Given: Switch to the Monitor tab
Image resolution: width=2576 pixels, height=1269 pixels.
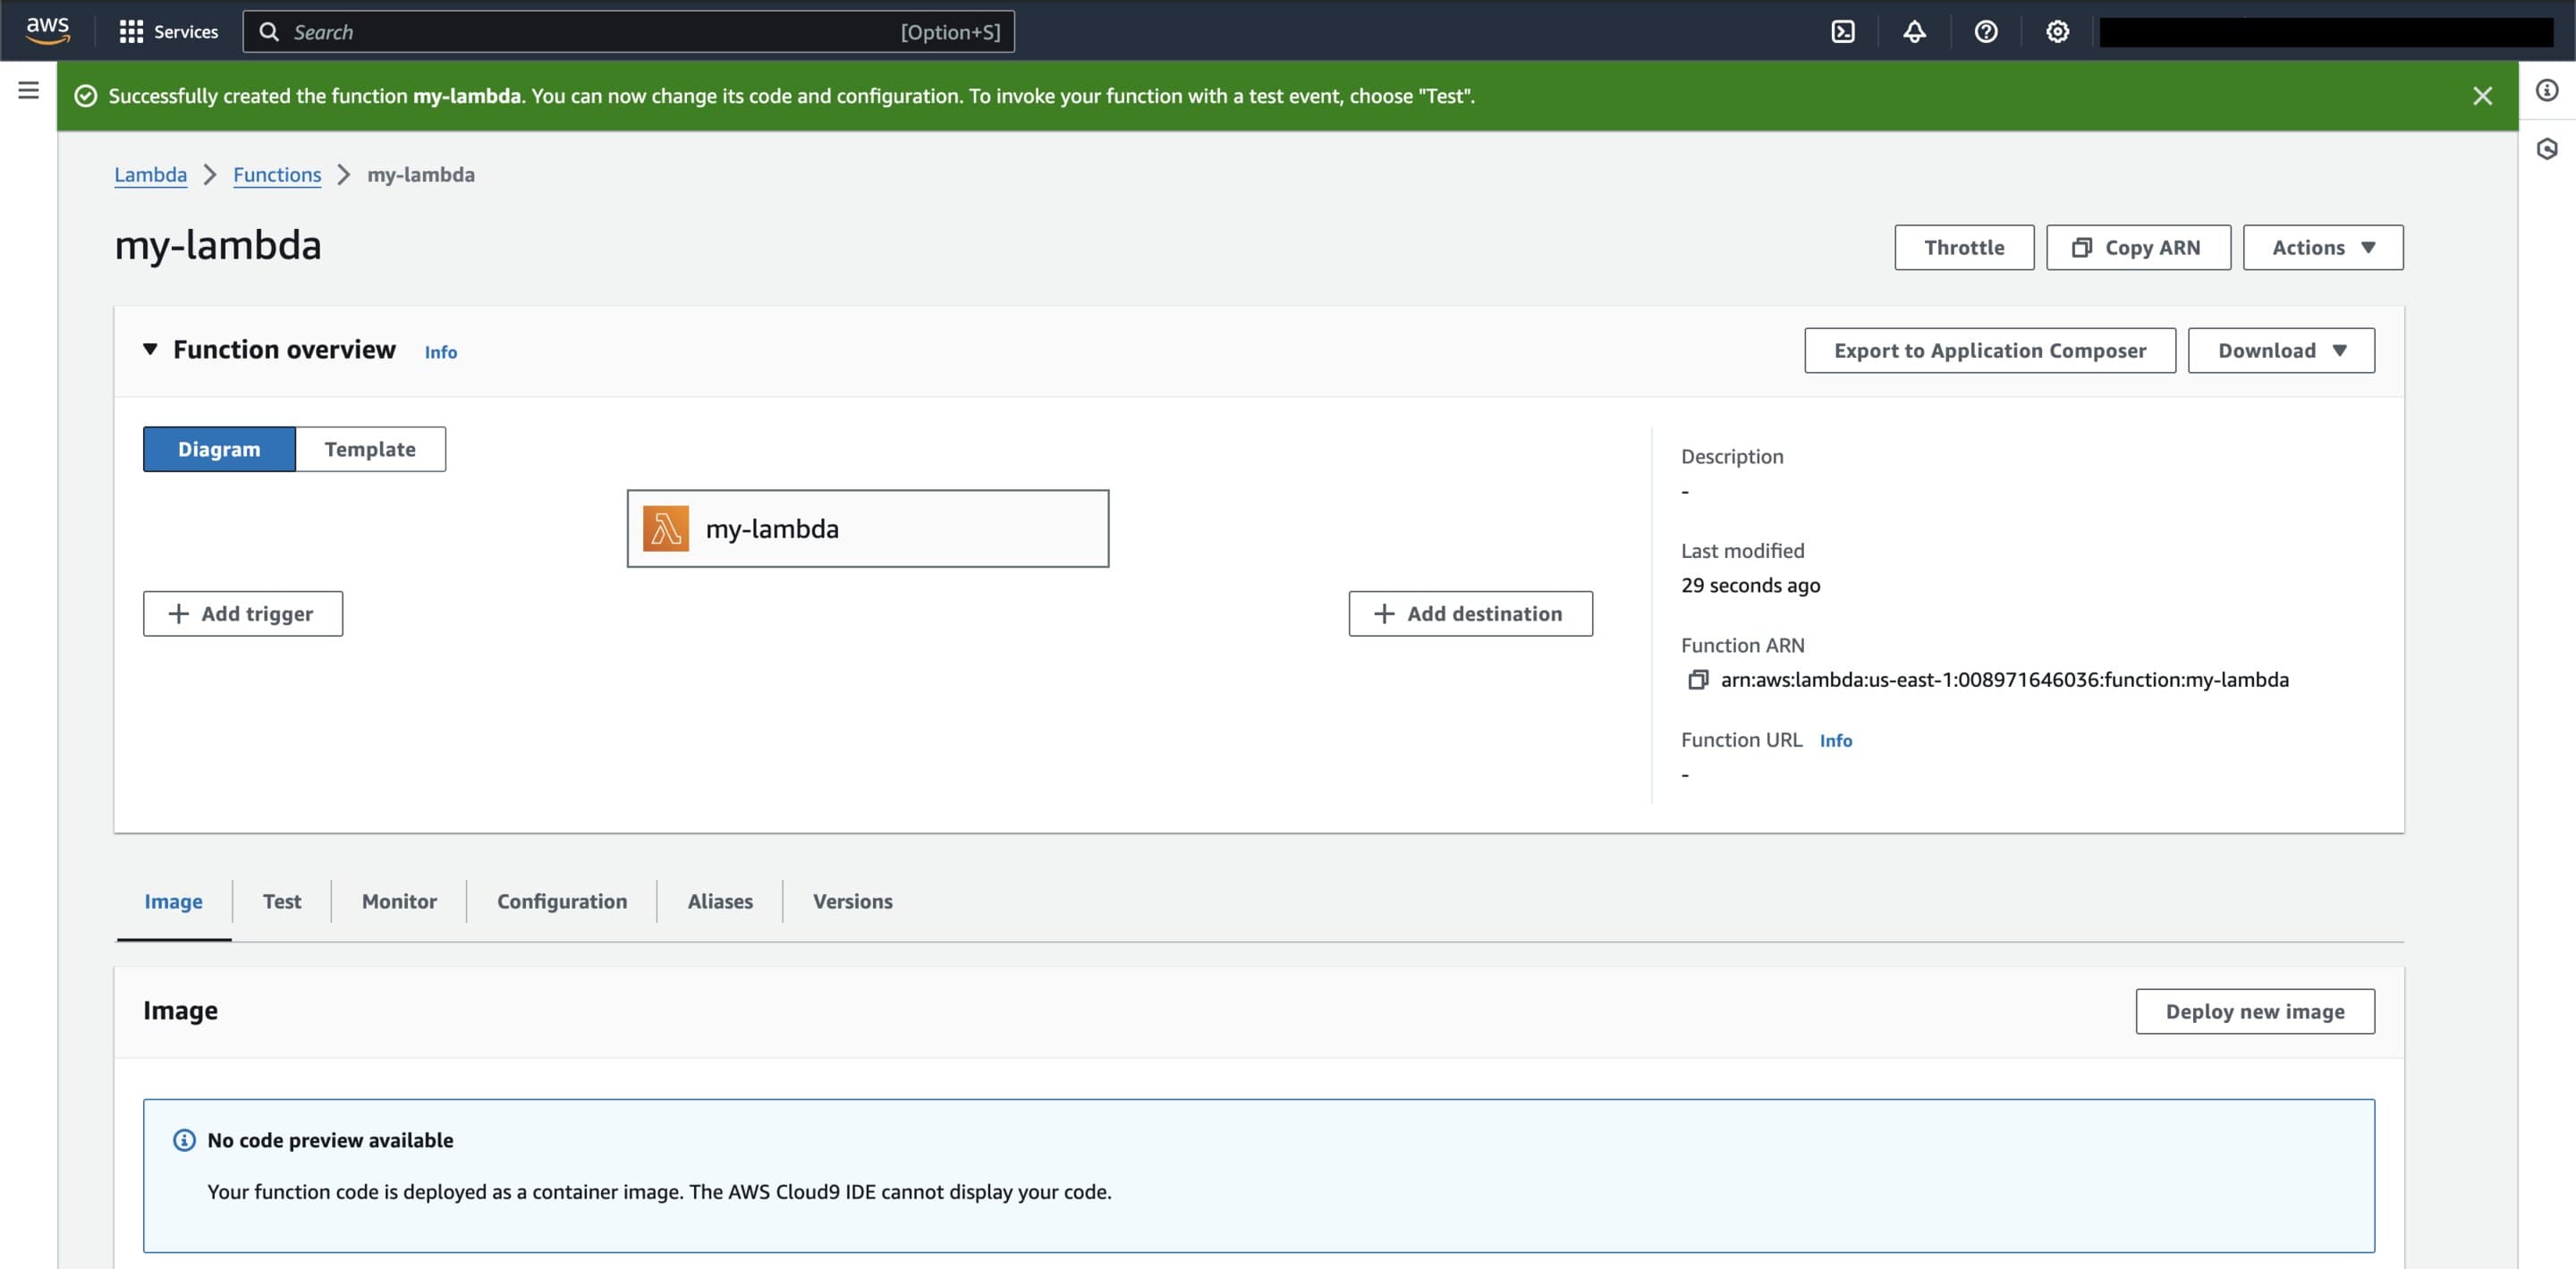Looking at the screenshot, I should (x=399, y=901).
